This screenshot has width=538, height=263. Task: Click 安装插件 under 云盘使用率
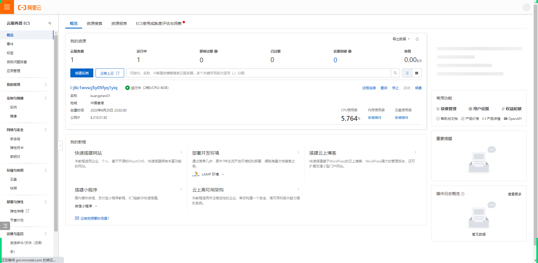click(402, 118)
